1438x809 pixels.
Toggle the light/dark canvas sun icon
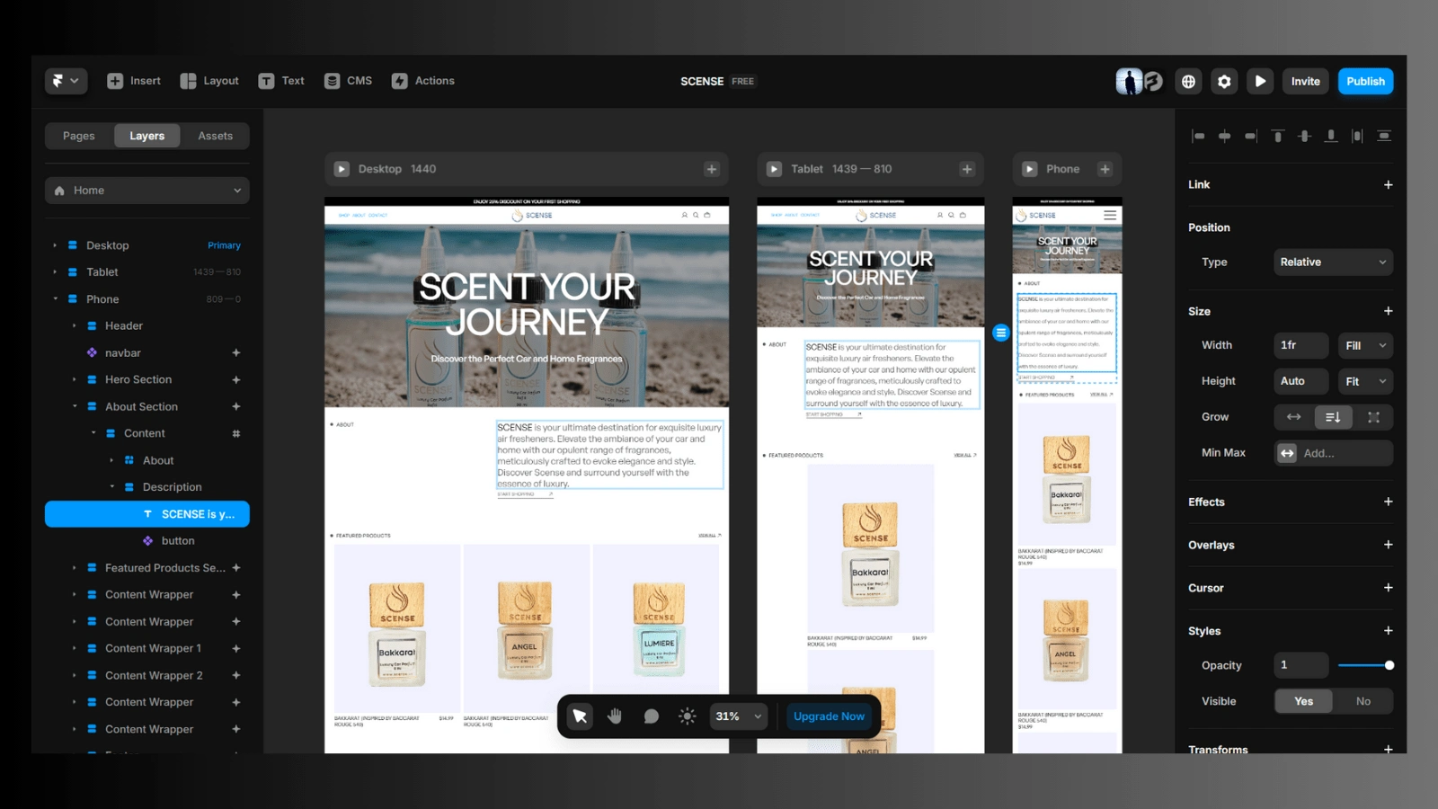pyautogui.click(x=688, y=716)
